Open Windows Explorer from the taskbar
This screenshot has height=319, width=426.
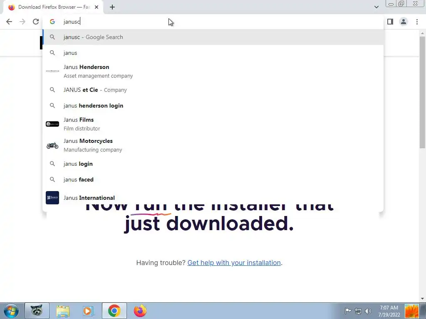tap(63, 311)
